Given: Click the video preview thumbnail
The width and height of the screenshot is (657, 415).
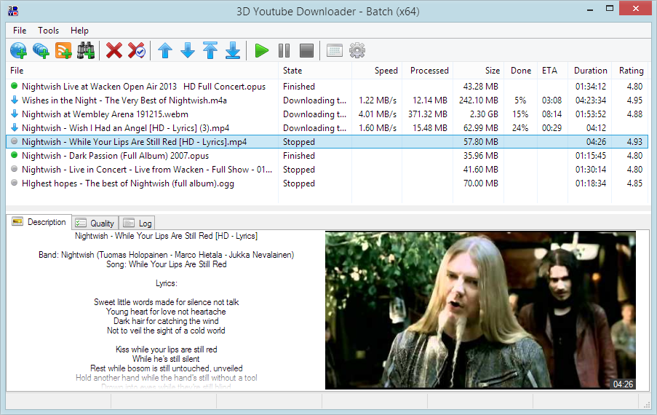Looking at the screenshot, I should (480, 309).
